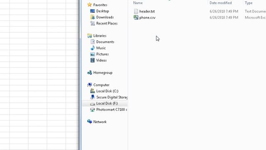The width and height of the screenshot is (266, 150).
Task: Open the Videos library
Action: 101,60
